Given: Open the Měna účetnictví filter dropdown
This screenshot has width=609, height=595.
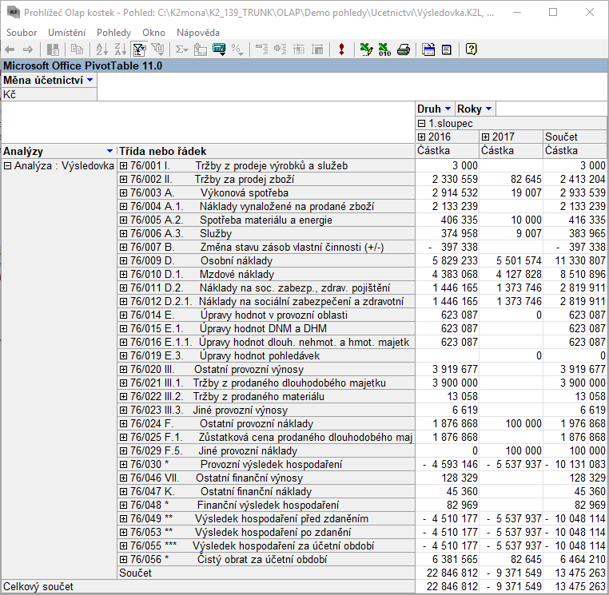Looking at the screenshot, I should (x=90, y=80).
